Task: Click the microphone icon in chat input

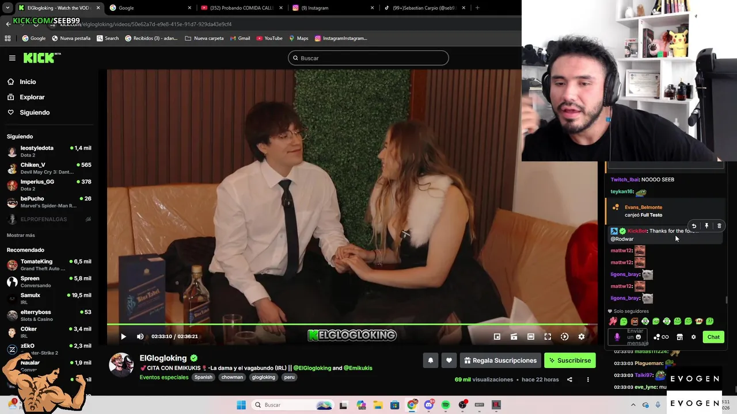Action: coord(617,337)
